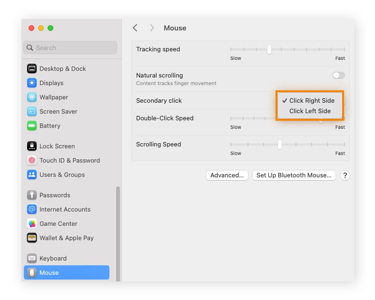Adjust the Tracking speed slider

click(x=269, y=49)
